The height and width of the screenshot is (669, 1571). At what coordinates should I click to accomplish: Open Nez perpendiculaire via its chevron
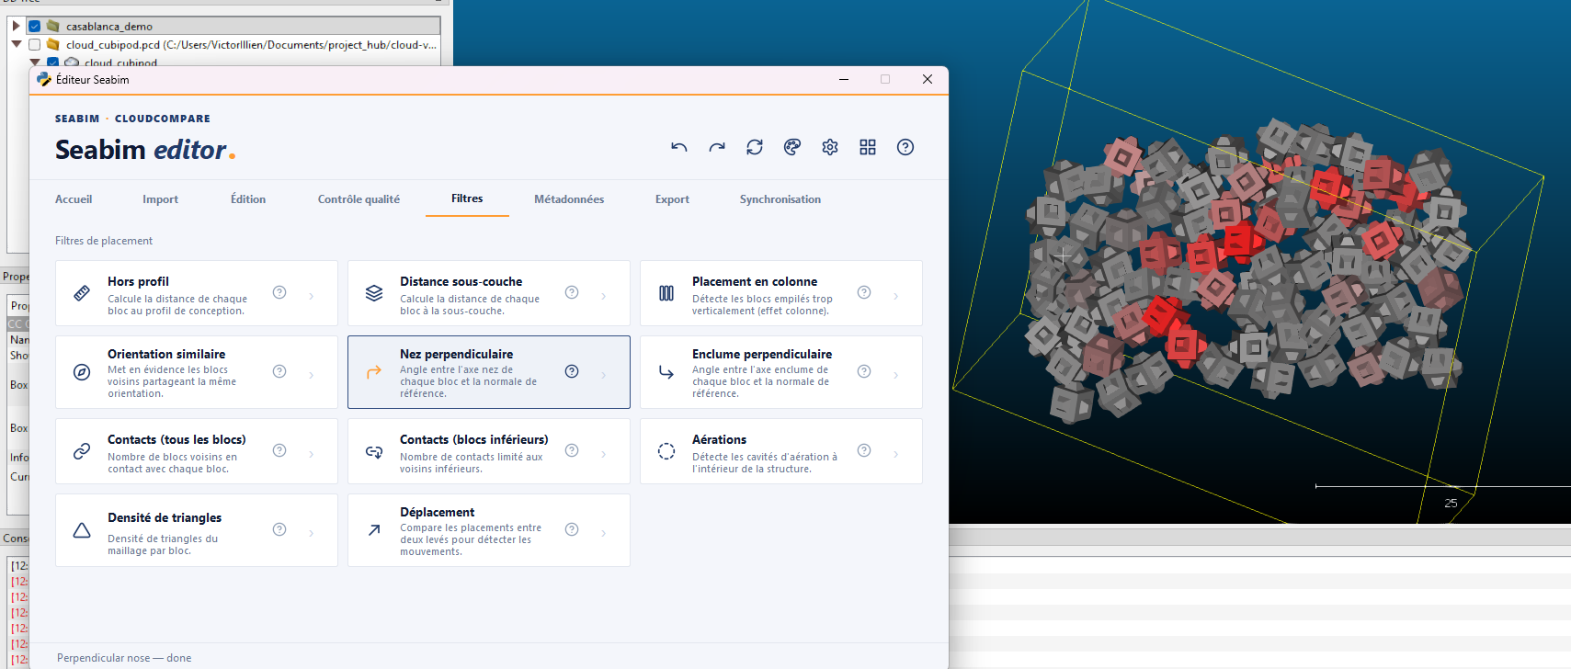coord(604,375)
